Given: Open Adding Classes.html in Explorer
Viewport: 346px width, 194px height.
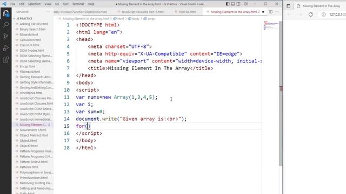Looking at the screenshot, I should 34,24.
